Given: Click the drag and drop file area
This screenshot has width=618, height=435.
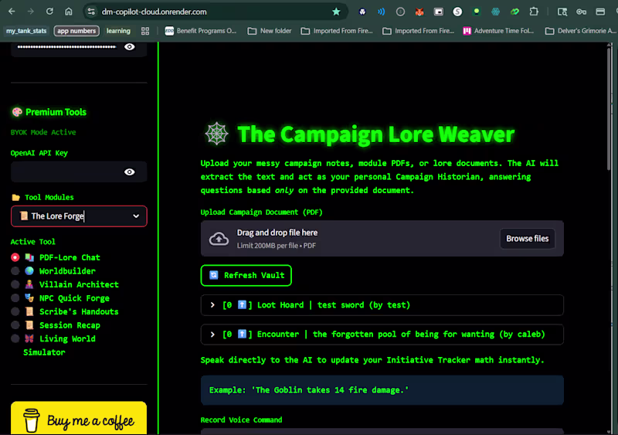Looking at the screenshot, I should pos(382,239).
